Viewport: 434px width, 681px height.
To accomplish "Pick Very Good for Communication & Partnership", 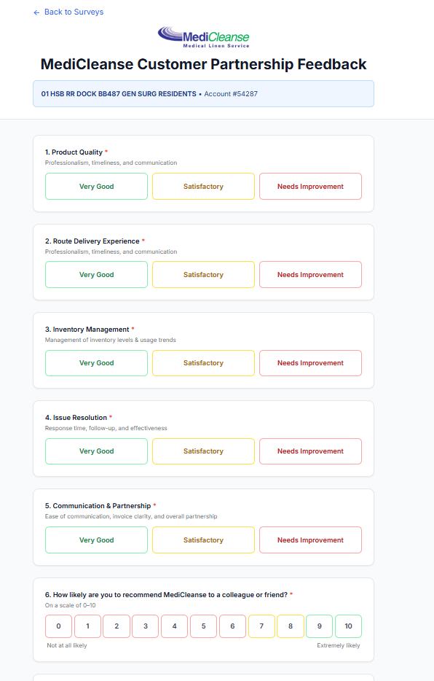I will click(x=96, y=540).
